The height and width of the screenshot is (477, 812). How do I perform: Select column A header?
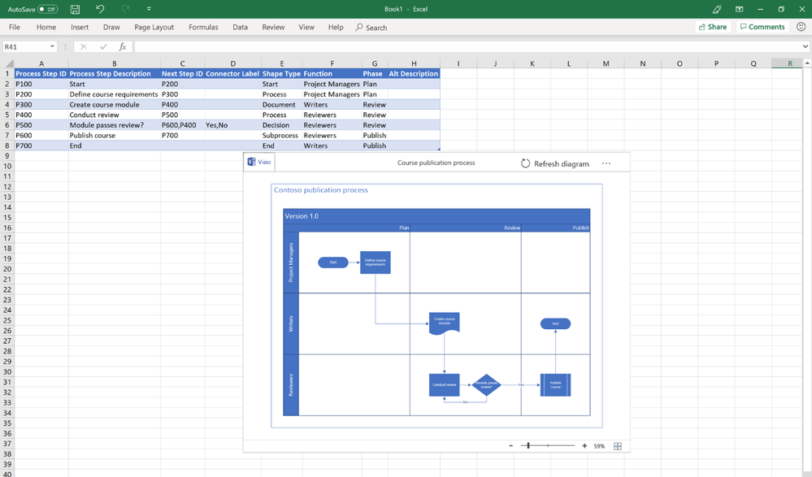(41, 63)
